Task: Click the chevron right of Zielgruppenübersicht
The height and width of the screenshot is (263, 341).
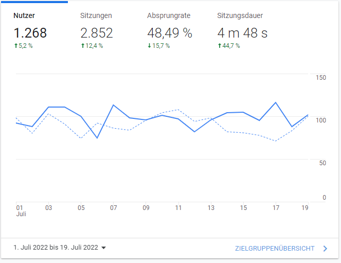Action: [325, 249]
